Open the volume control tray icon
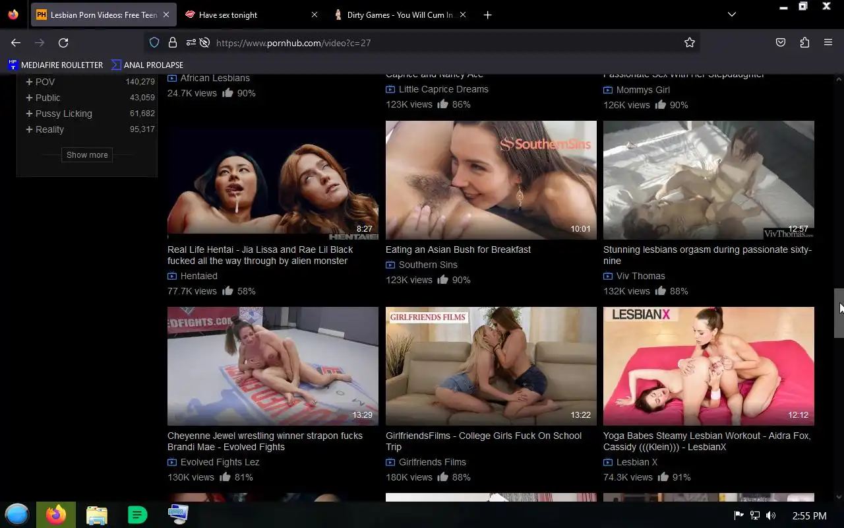Image resolution: width=844 pixels, height=528 pixels. 771,515
